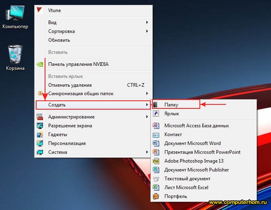Click the Портфель briefcase icon
Viewport: 271px width, 210px height.
click(x=156, y=196)
